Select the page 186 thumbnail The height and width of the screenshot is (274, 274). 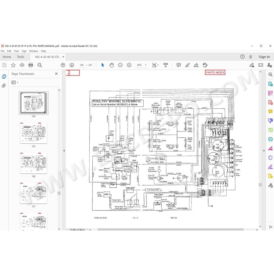34,163
